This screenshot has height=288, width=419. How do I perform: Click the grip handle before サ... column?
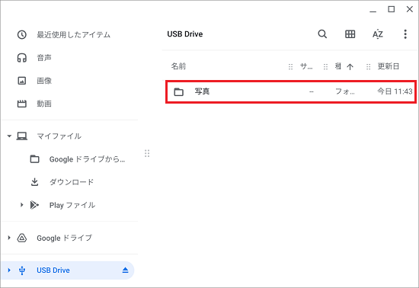coord(290,66)
